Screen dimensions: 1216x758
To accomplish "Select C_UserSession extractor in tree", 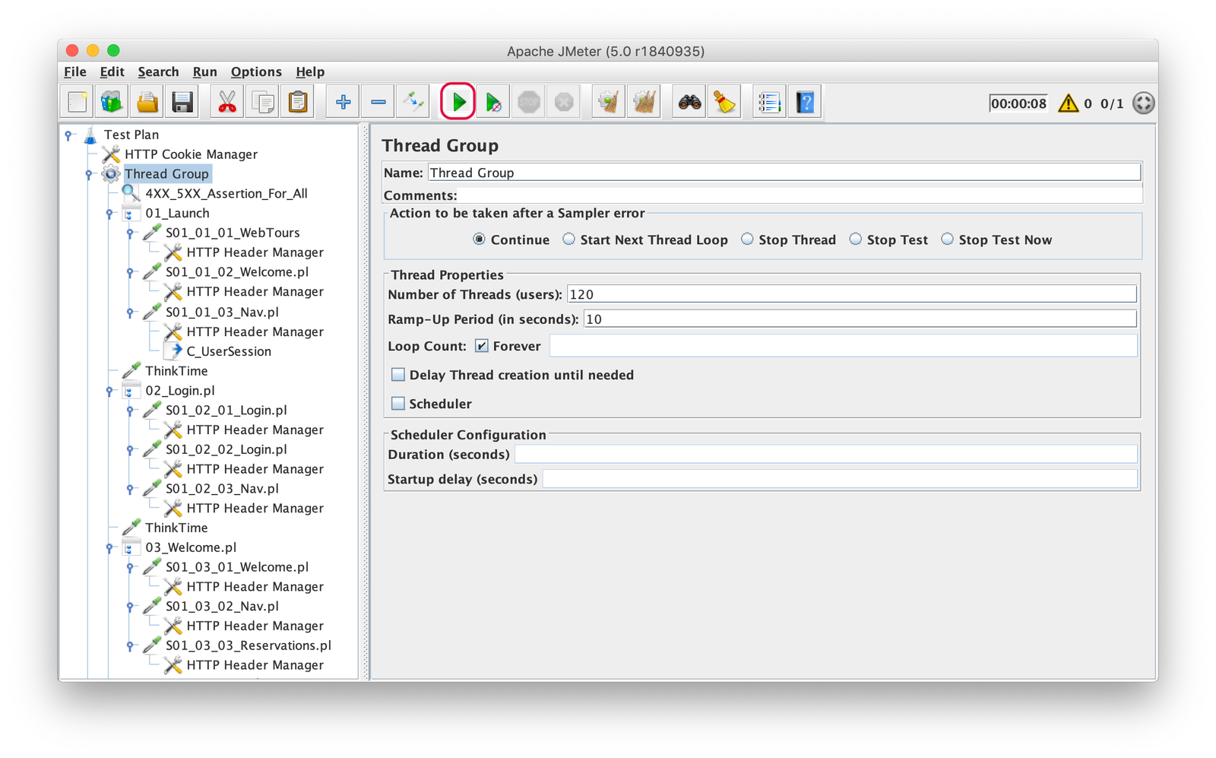I will pos(228,351).
